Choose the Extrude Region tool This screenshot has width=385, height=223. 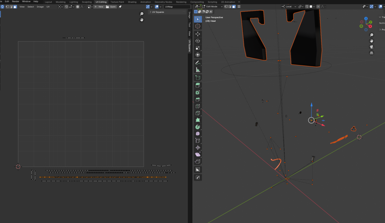(x=198, y=86)
